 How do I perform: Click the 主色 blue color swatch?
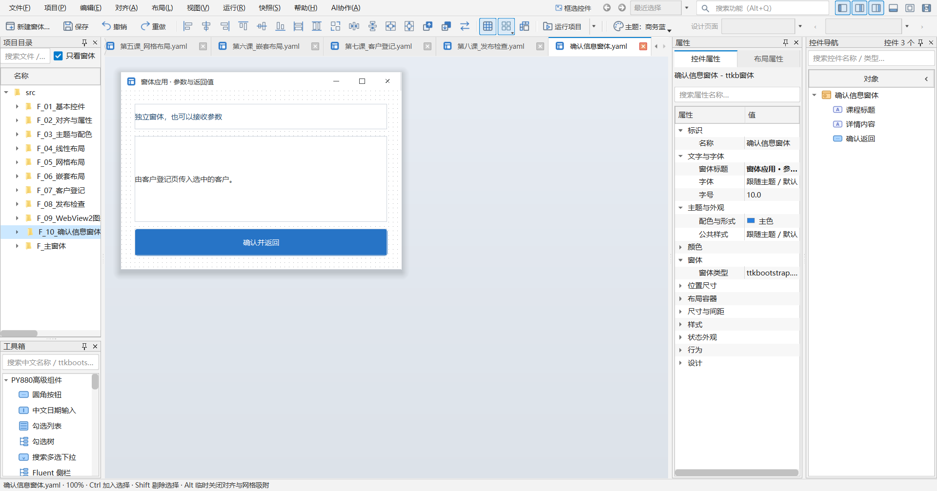pyautogui.click(x=751, y=221)
